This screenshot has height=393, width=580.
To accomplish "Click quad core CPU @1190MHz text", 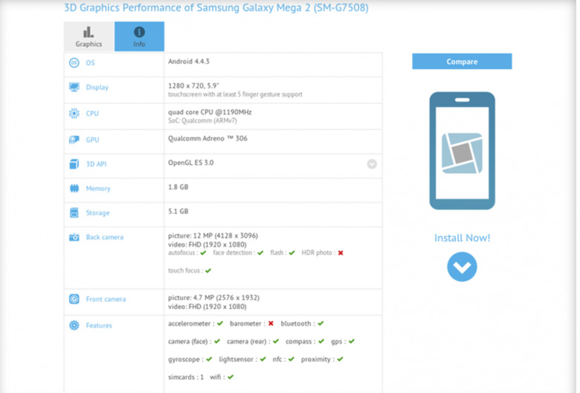I will point(210,112).
